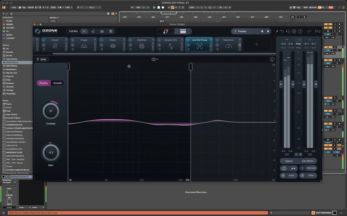The width and height of the screenshot is (347, 216).
Task: Open the Sidechain input dropdown showing No Input
Action: click(9, 182)
